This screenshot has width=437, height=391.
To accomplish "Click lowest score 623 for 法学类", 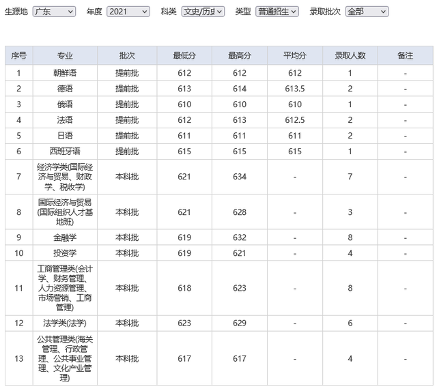I will pyautogui.click(x=184, y=323).
